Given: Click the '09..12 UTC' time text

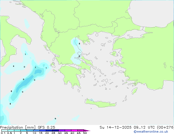Looking at the screenshot, I should coord(144,127).
